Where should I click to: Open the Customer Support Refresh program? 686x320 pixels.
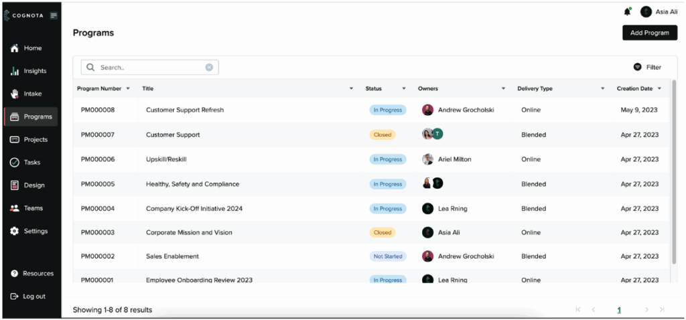(x=185, y=110)
